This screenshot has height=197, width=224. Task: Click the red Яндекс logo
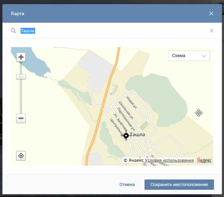click(x=204, y=160)
